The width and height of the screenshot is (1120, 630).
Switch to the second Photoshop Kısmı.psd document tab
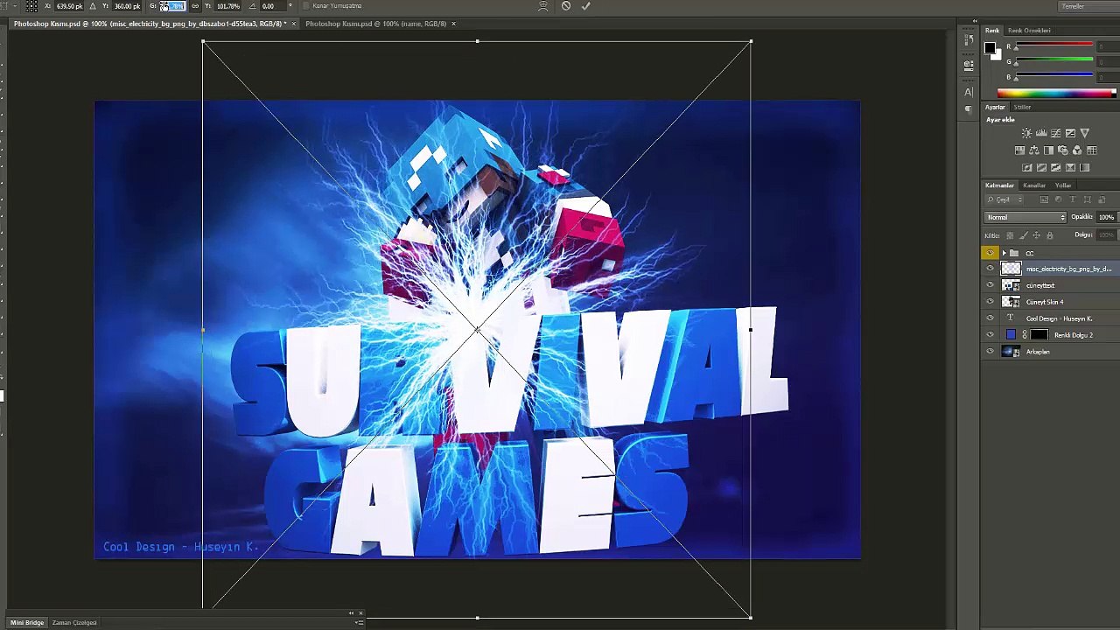coord(375,24)
